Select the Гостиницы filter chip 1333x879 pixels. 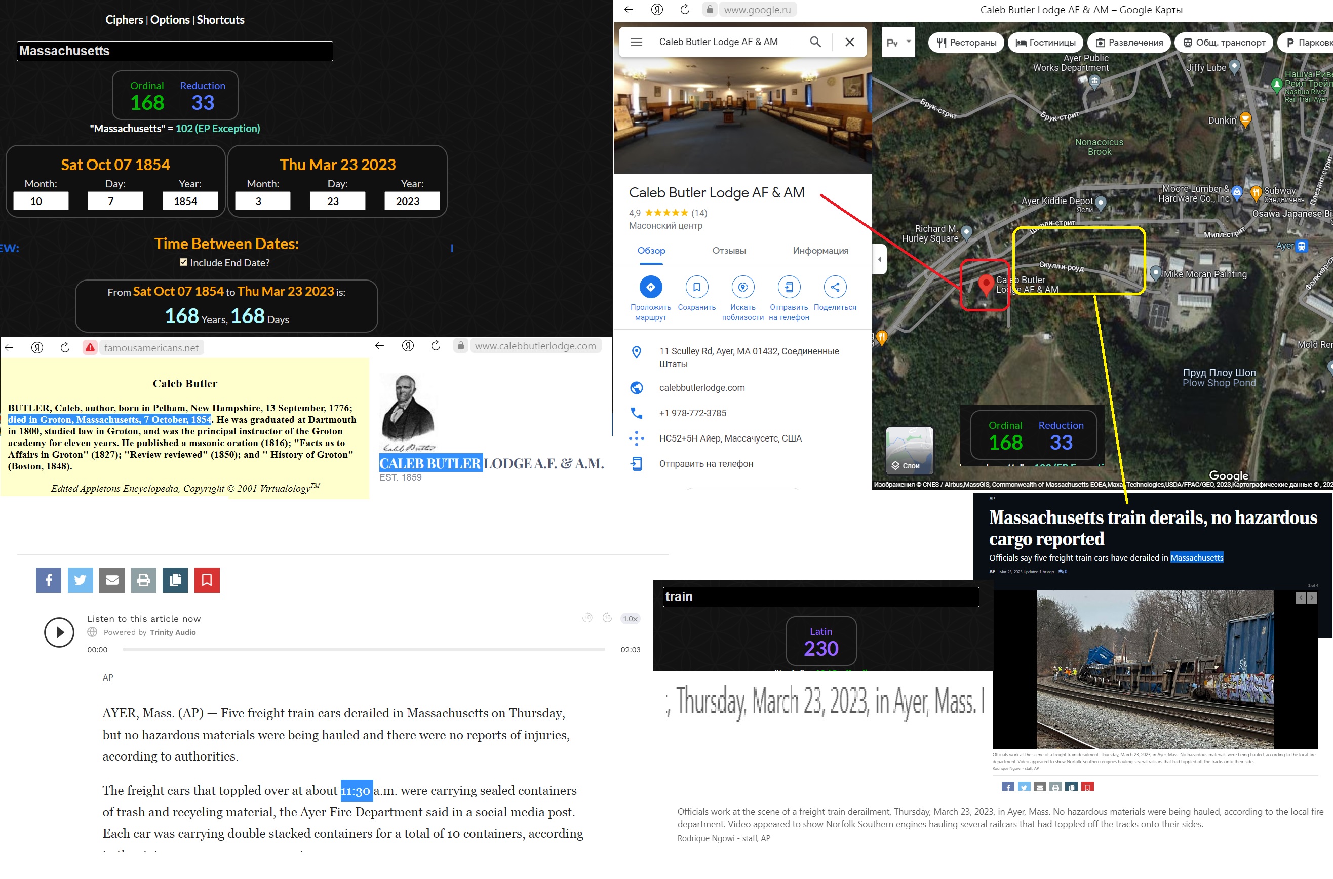click(x=1045, y=43)
